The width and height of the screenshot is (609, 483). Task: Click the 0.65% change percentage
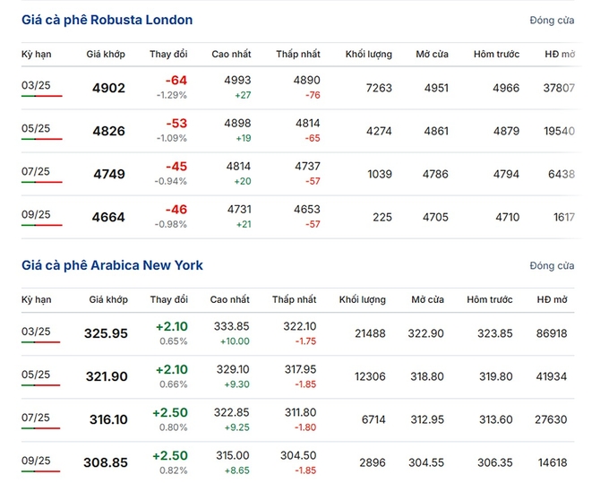click(174, 341)
